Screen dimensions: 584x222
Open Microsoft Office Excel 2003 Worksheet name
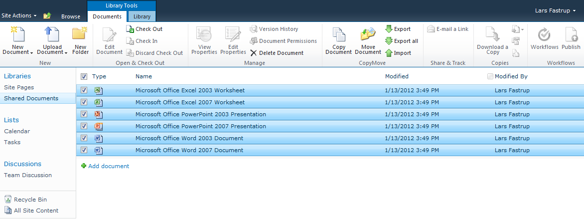pos(190,90)
